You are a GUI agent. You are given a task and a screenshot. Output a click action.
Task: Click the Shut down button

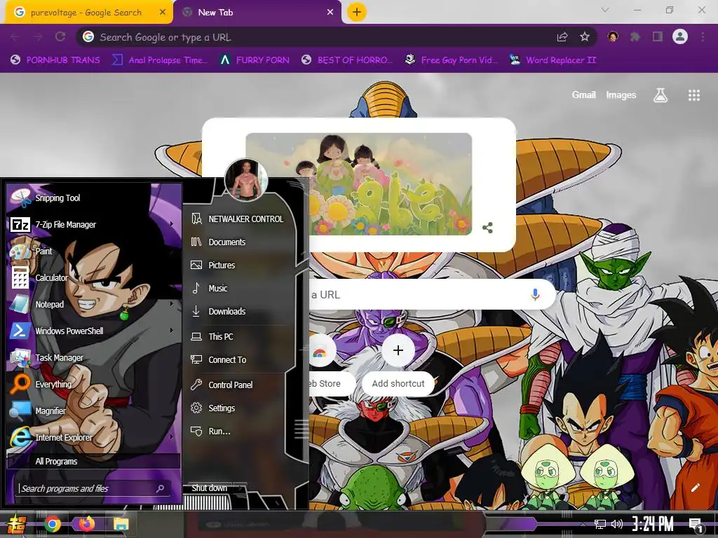[x=209, y=488]
